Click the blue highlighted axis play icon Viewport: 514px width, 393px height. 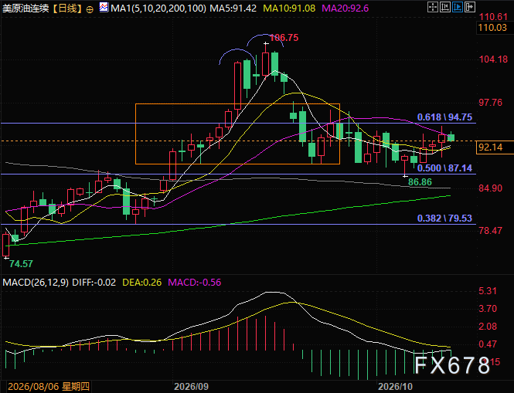(458, 7)
